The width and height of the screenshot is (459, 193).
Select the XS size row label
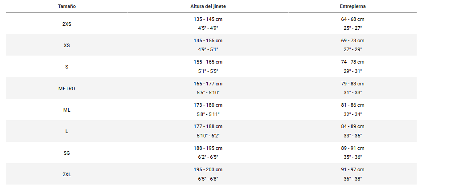point(67,45)
